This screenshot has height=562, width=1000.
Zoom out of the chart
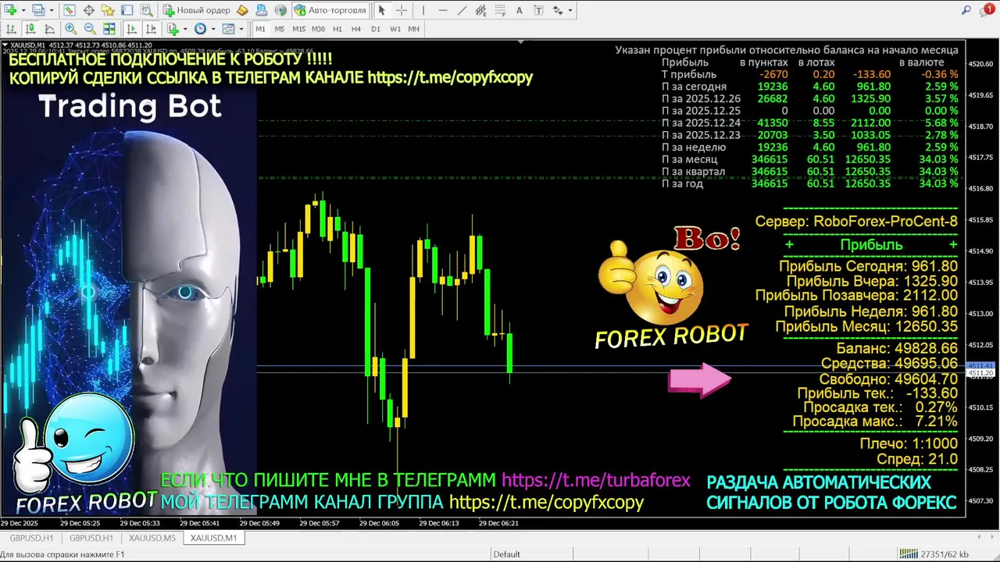click(90, 29)
